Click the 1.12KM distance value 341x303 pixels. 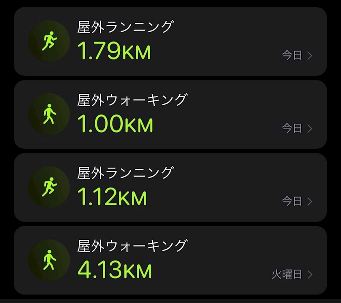coord(112,197)
